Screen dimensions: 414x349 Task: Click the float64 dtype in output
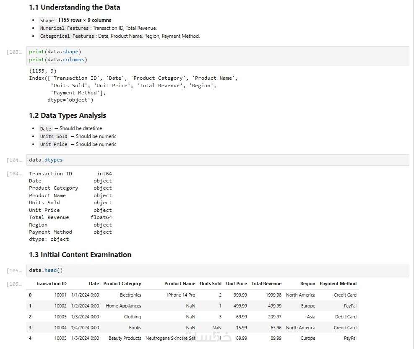[x=101, y=217]
